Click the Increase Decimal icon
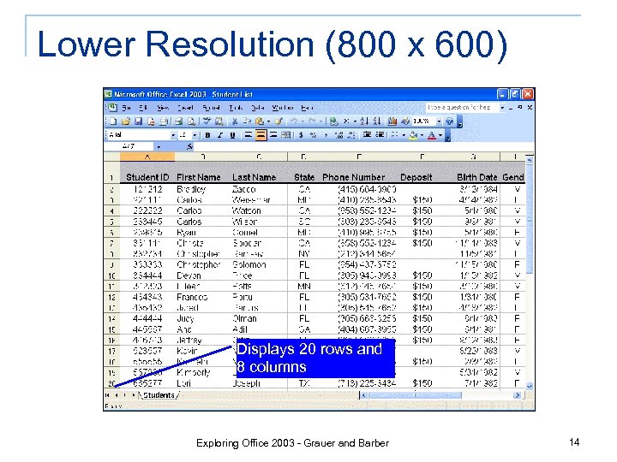Screen dimensions: 617x462 click(x=338, y=135)
